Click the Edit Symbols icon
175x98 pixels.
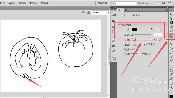(88, 13)
